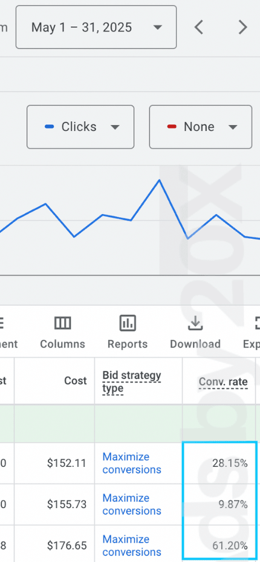Click the Download icon

tap(195, 323)
